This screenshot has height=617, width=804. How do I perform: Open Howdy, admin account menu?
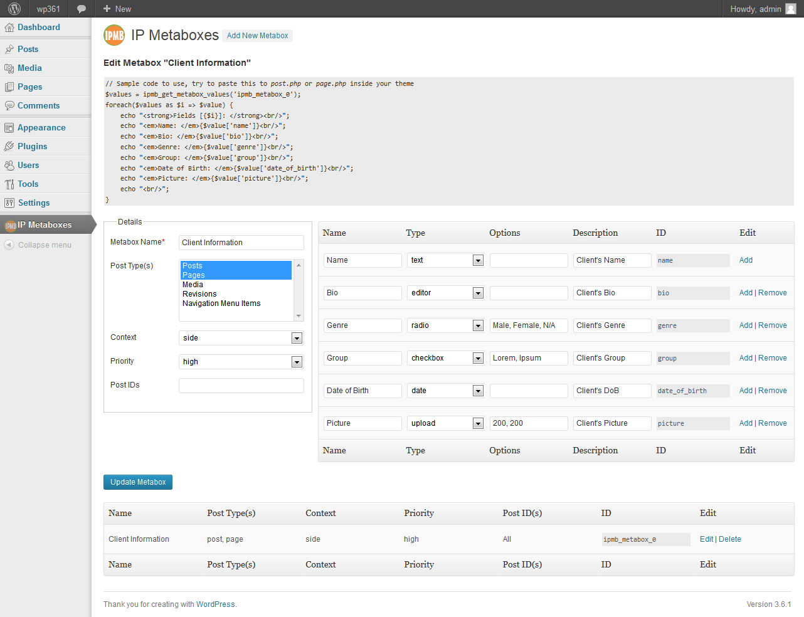point(763,9)
